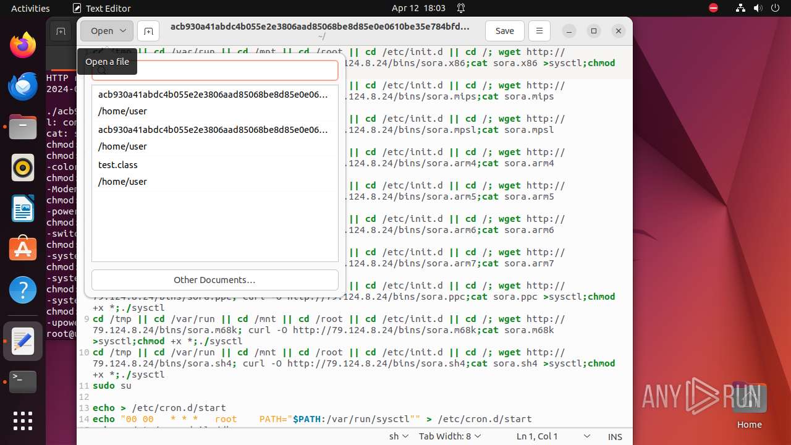Launch LibreOffice Writer from the dock
Viewport: 791px width, 445px height.
click(23, 208)
